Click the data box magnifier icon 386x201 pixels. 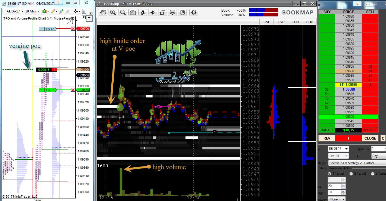click(84, 11)
